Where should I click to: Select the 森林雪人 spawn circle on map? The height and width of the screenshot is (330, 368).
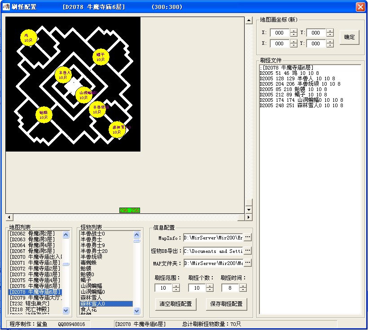click(117, 130)
